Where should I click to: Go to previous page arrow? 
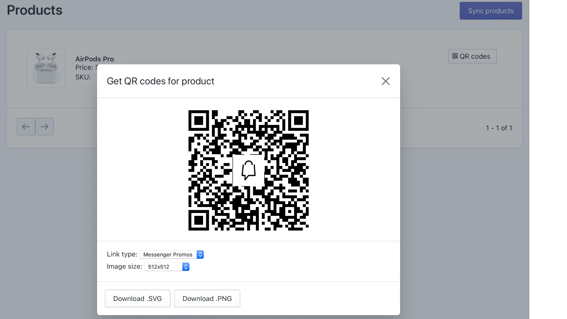tap(26, 127)
